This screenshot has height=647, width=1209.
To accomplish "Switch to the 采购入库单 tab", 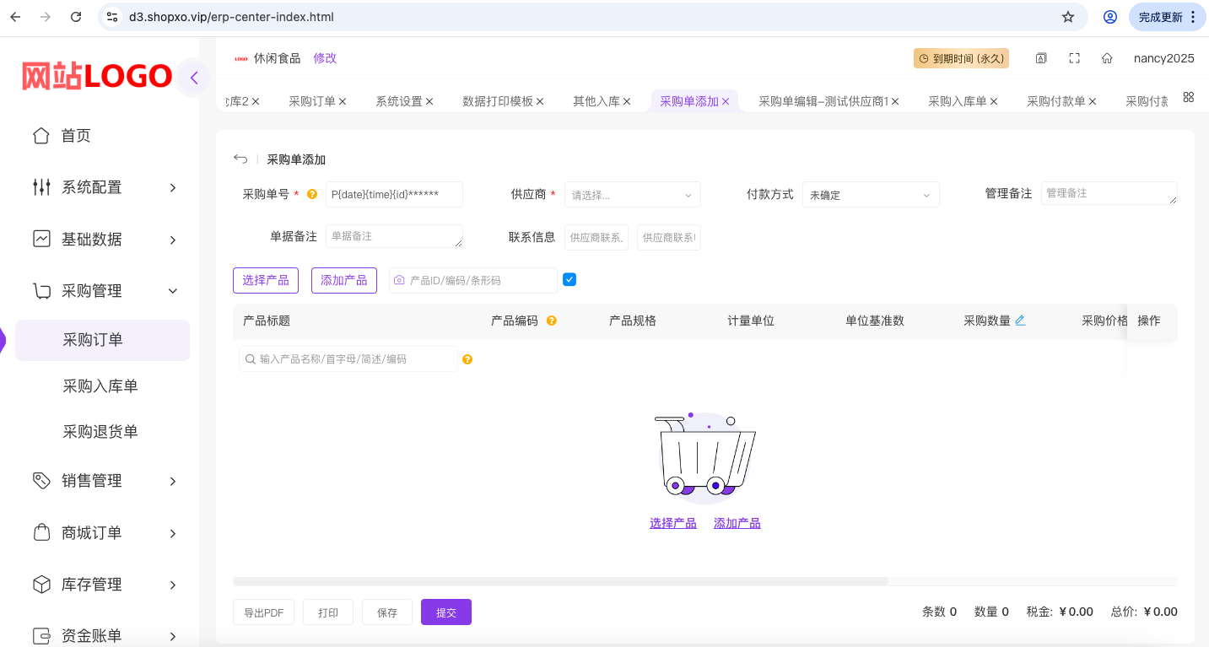I will click(x=957, y=101).
